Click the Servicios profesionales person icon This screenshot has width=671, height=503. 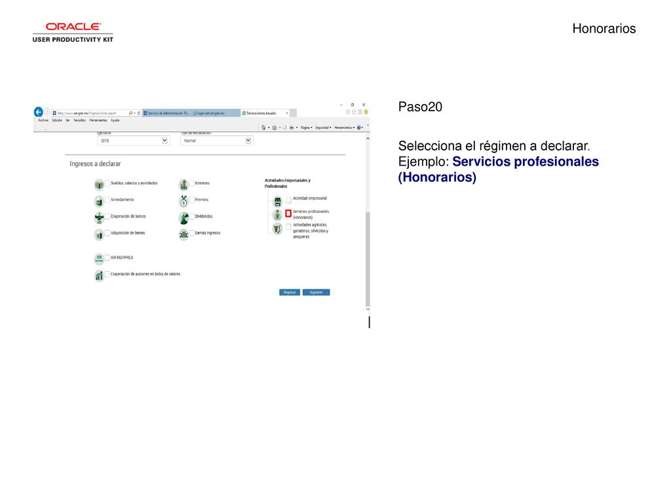pyautogui.click(x=277, y=215)
